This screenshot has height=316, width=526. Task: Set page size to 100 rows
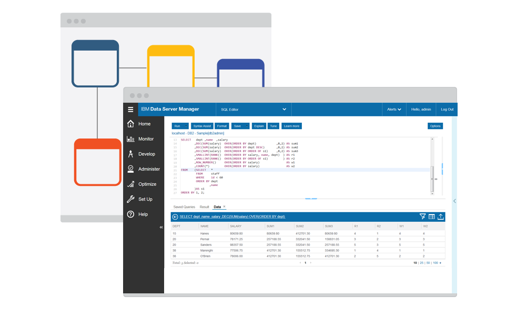tap(436, 263)
